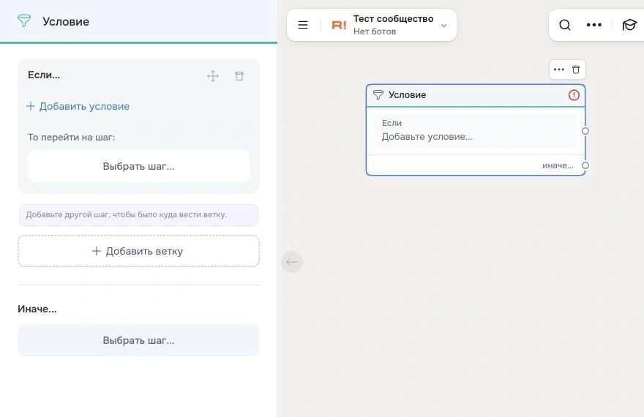Click the Условие node header title
The width and height of the screenshot is (644, 417).
(x=408, y=95)
